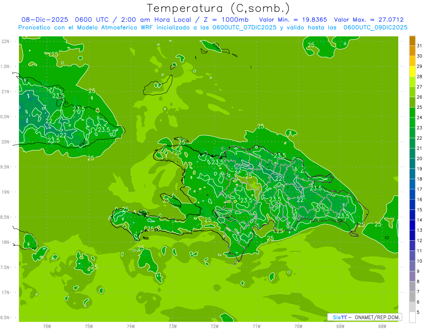
Task: Click the 18N latitude axis label
Action: click(x=6, y=242)
